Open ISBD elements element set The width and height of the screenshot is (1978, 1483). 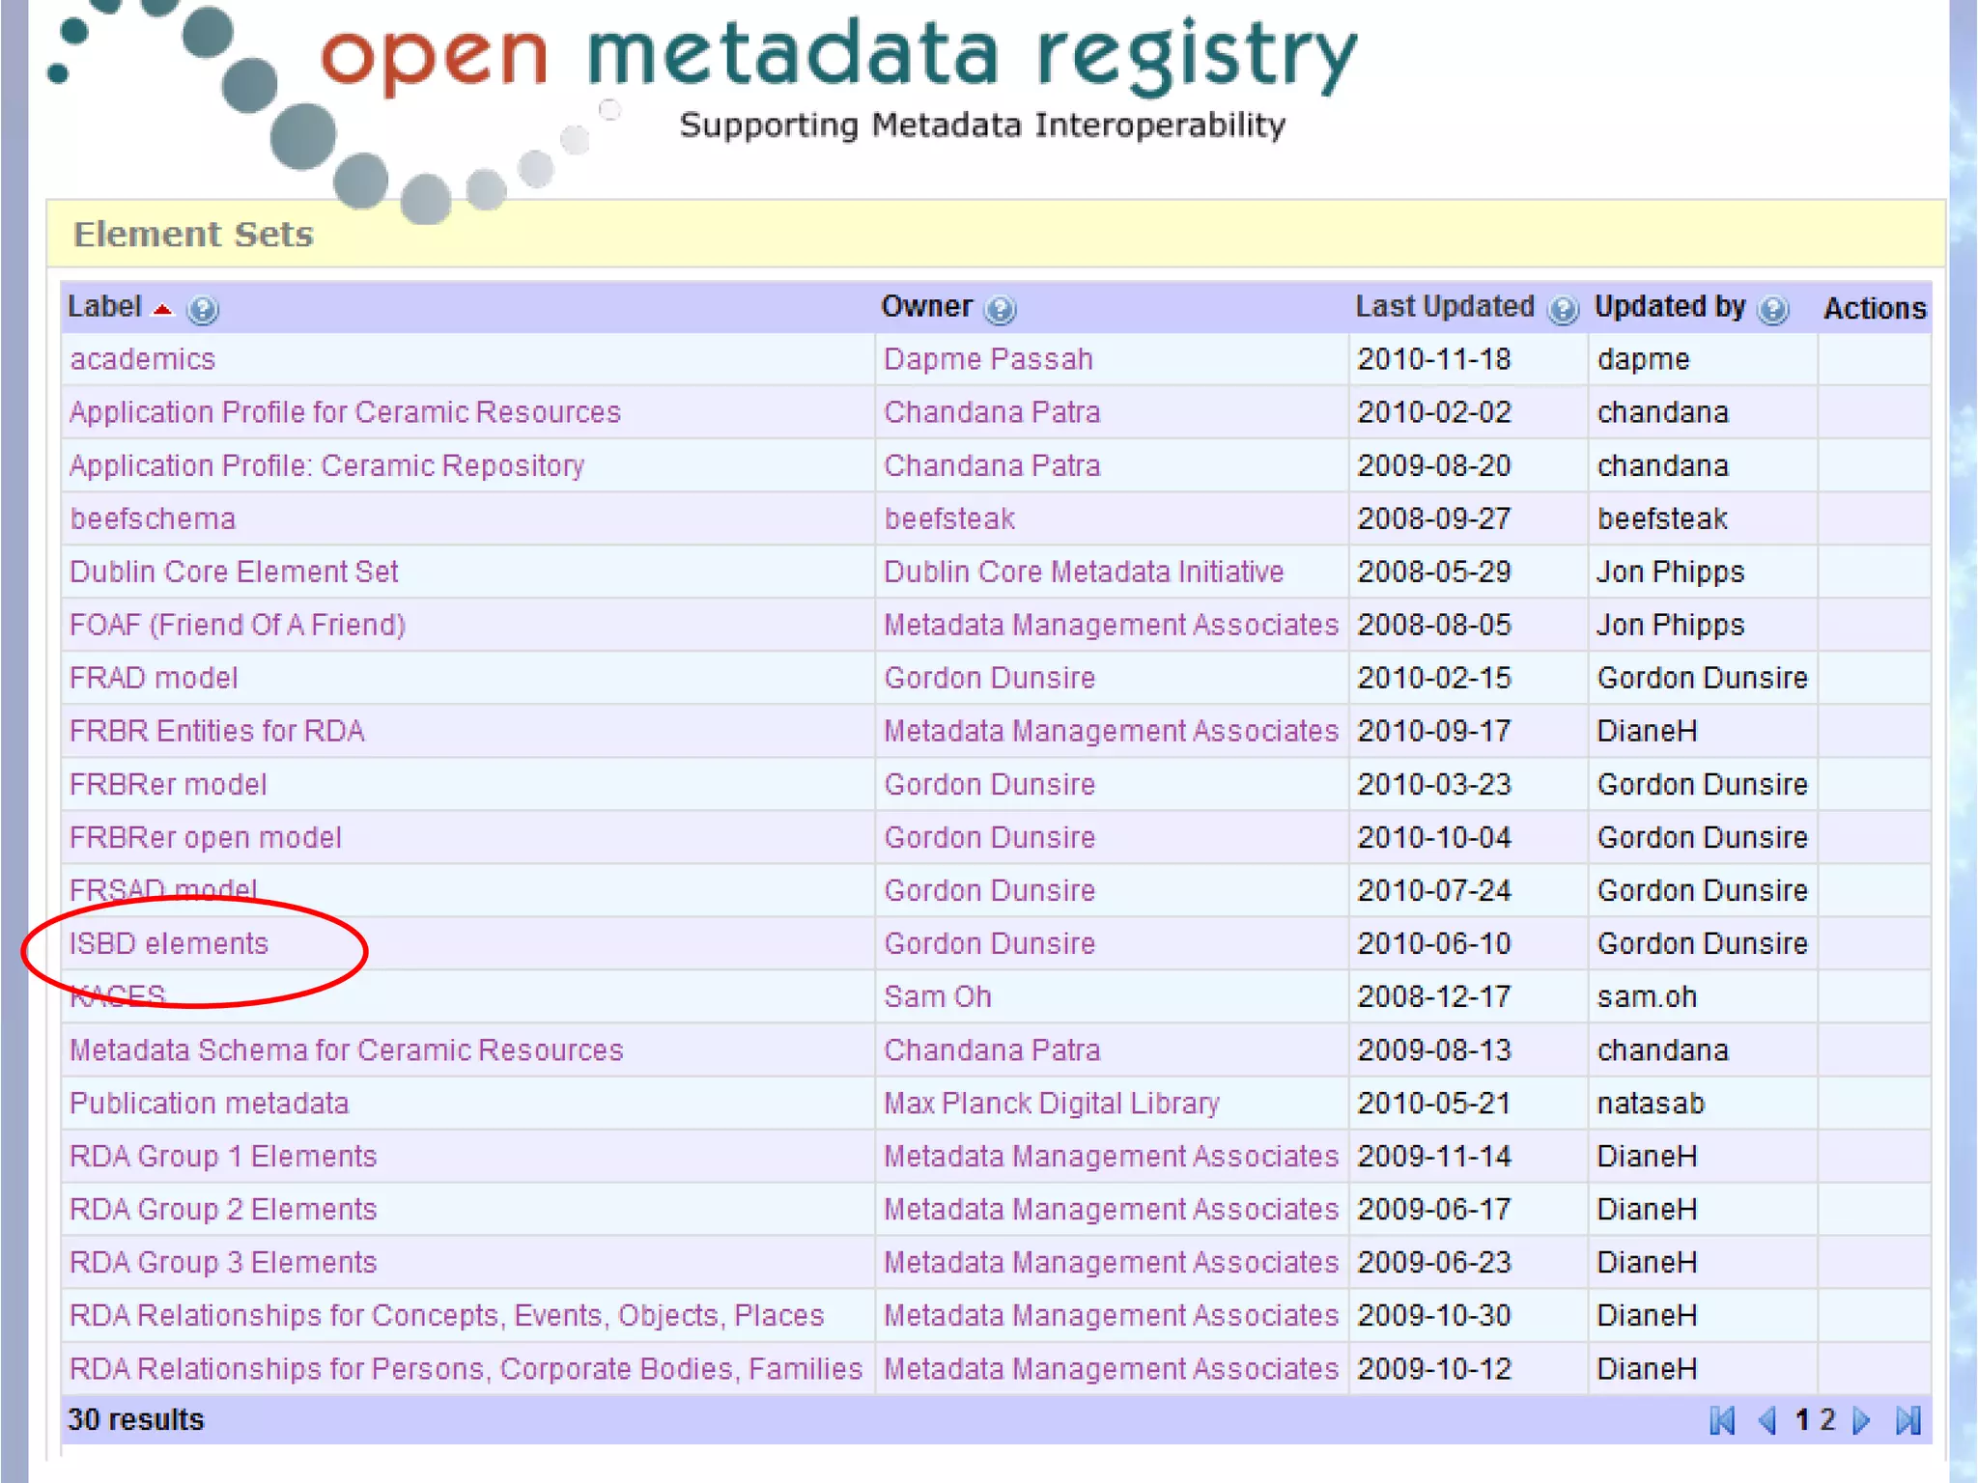click(x=169, y=943)
